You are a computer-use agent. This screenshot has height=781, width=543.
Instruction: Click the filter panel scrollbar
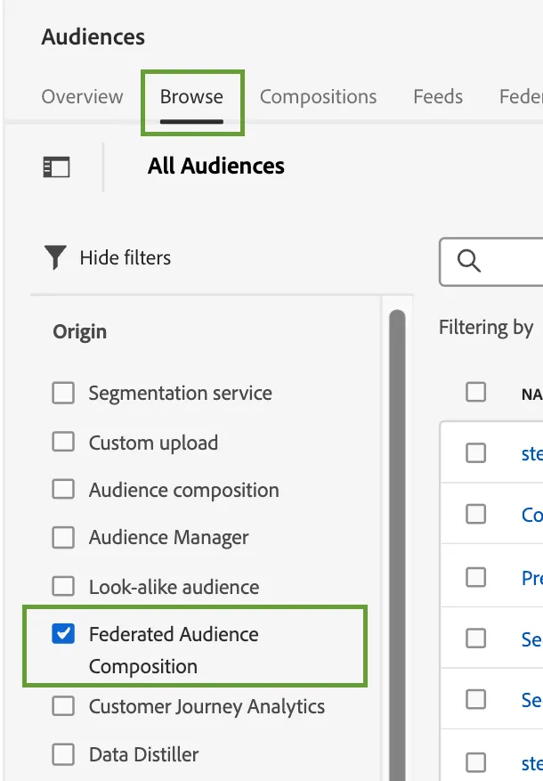[397, 545]
